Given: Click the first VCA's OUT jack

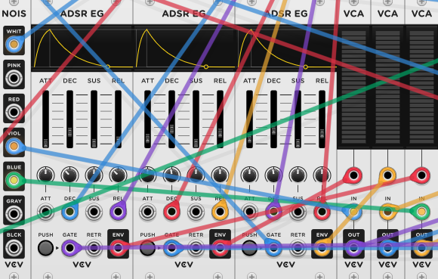Looking at the screenshot, I should [353, 248].
